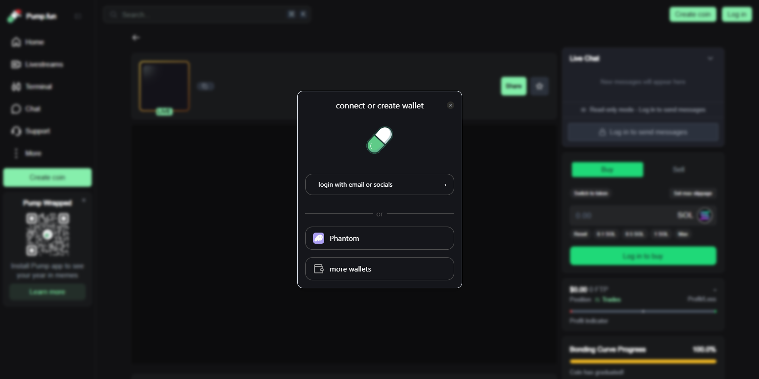Collapse the sidebar using the toggle icon
The height and width of the screenshot is (379, 759).
coord(78,16)
